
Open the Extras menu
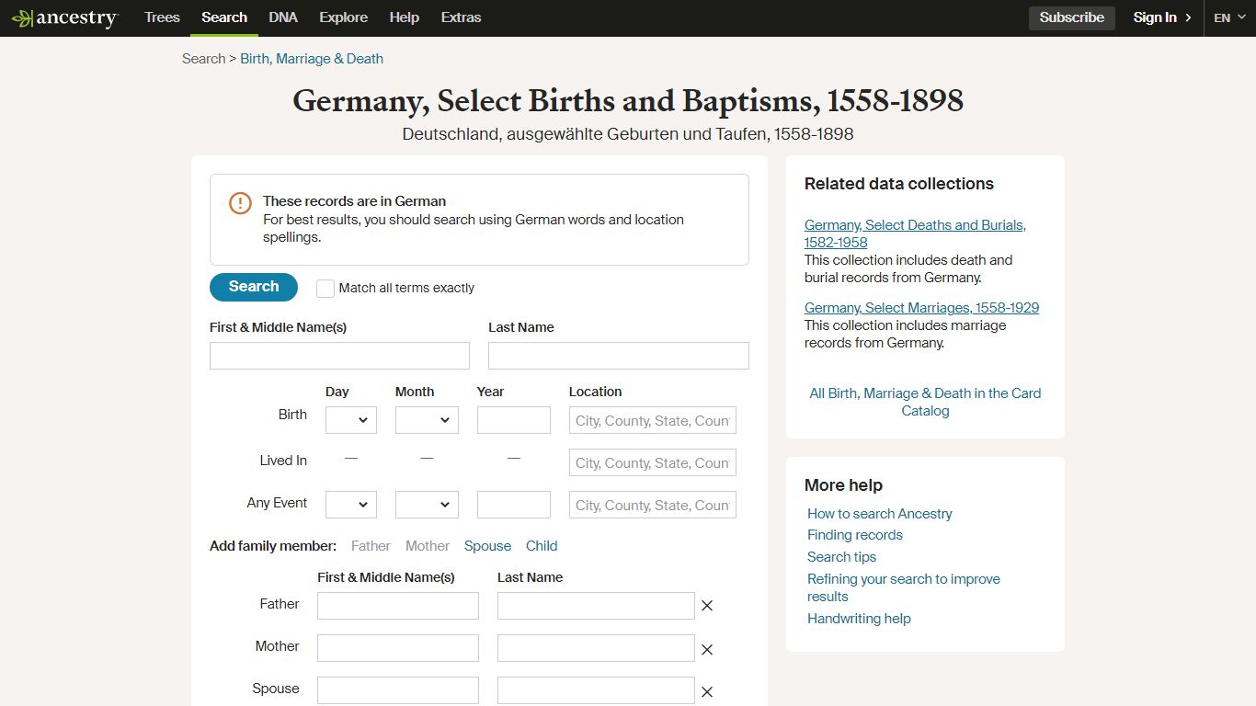pos(461,17)
